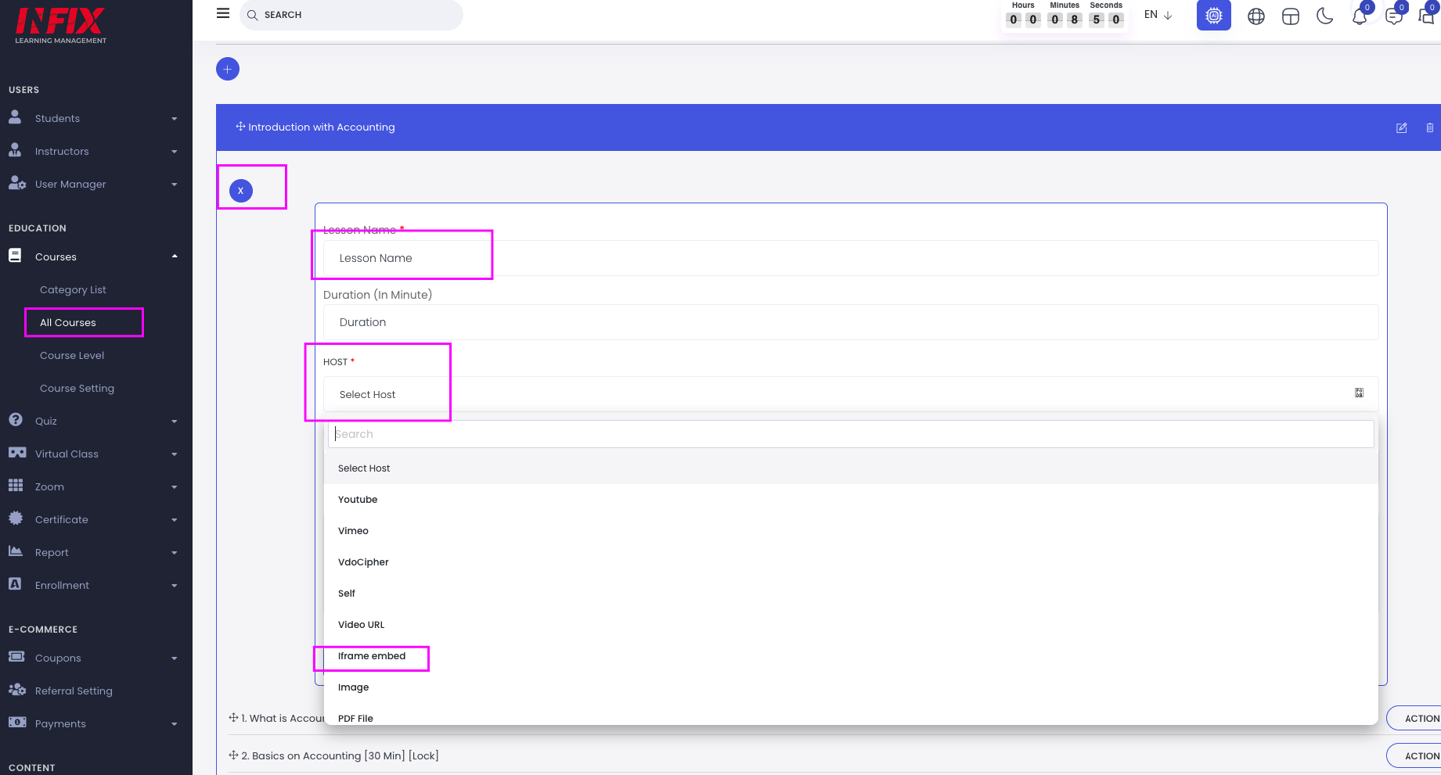1441x775 pixels.
Task: Collapse the Courses menu arrow
Action: [175, 257]
